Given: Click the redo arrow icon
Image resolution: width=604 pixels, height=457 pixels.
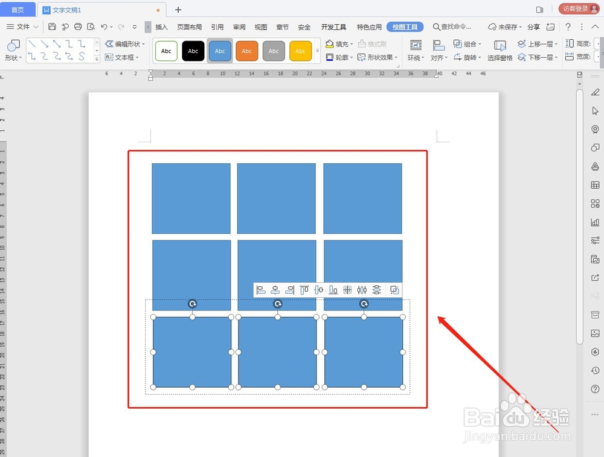Looking at the screenshot, I should [x=121, y=27].
